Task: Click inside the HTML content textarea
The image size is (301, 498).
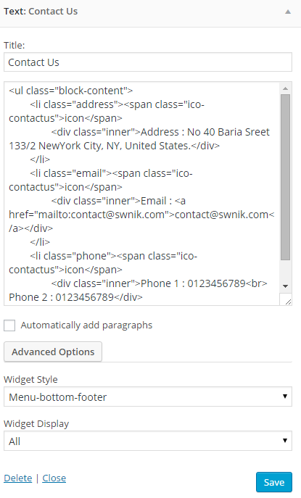Action: pyautogui.click(x=141, y=194)
